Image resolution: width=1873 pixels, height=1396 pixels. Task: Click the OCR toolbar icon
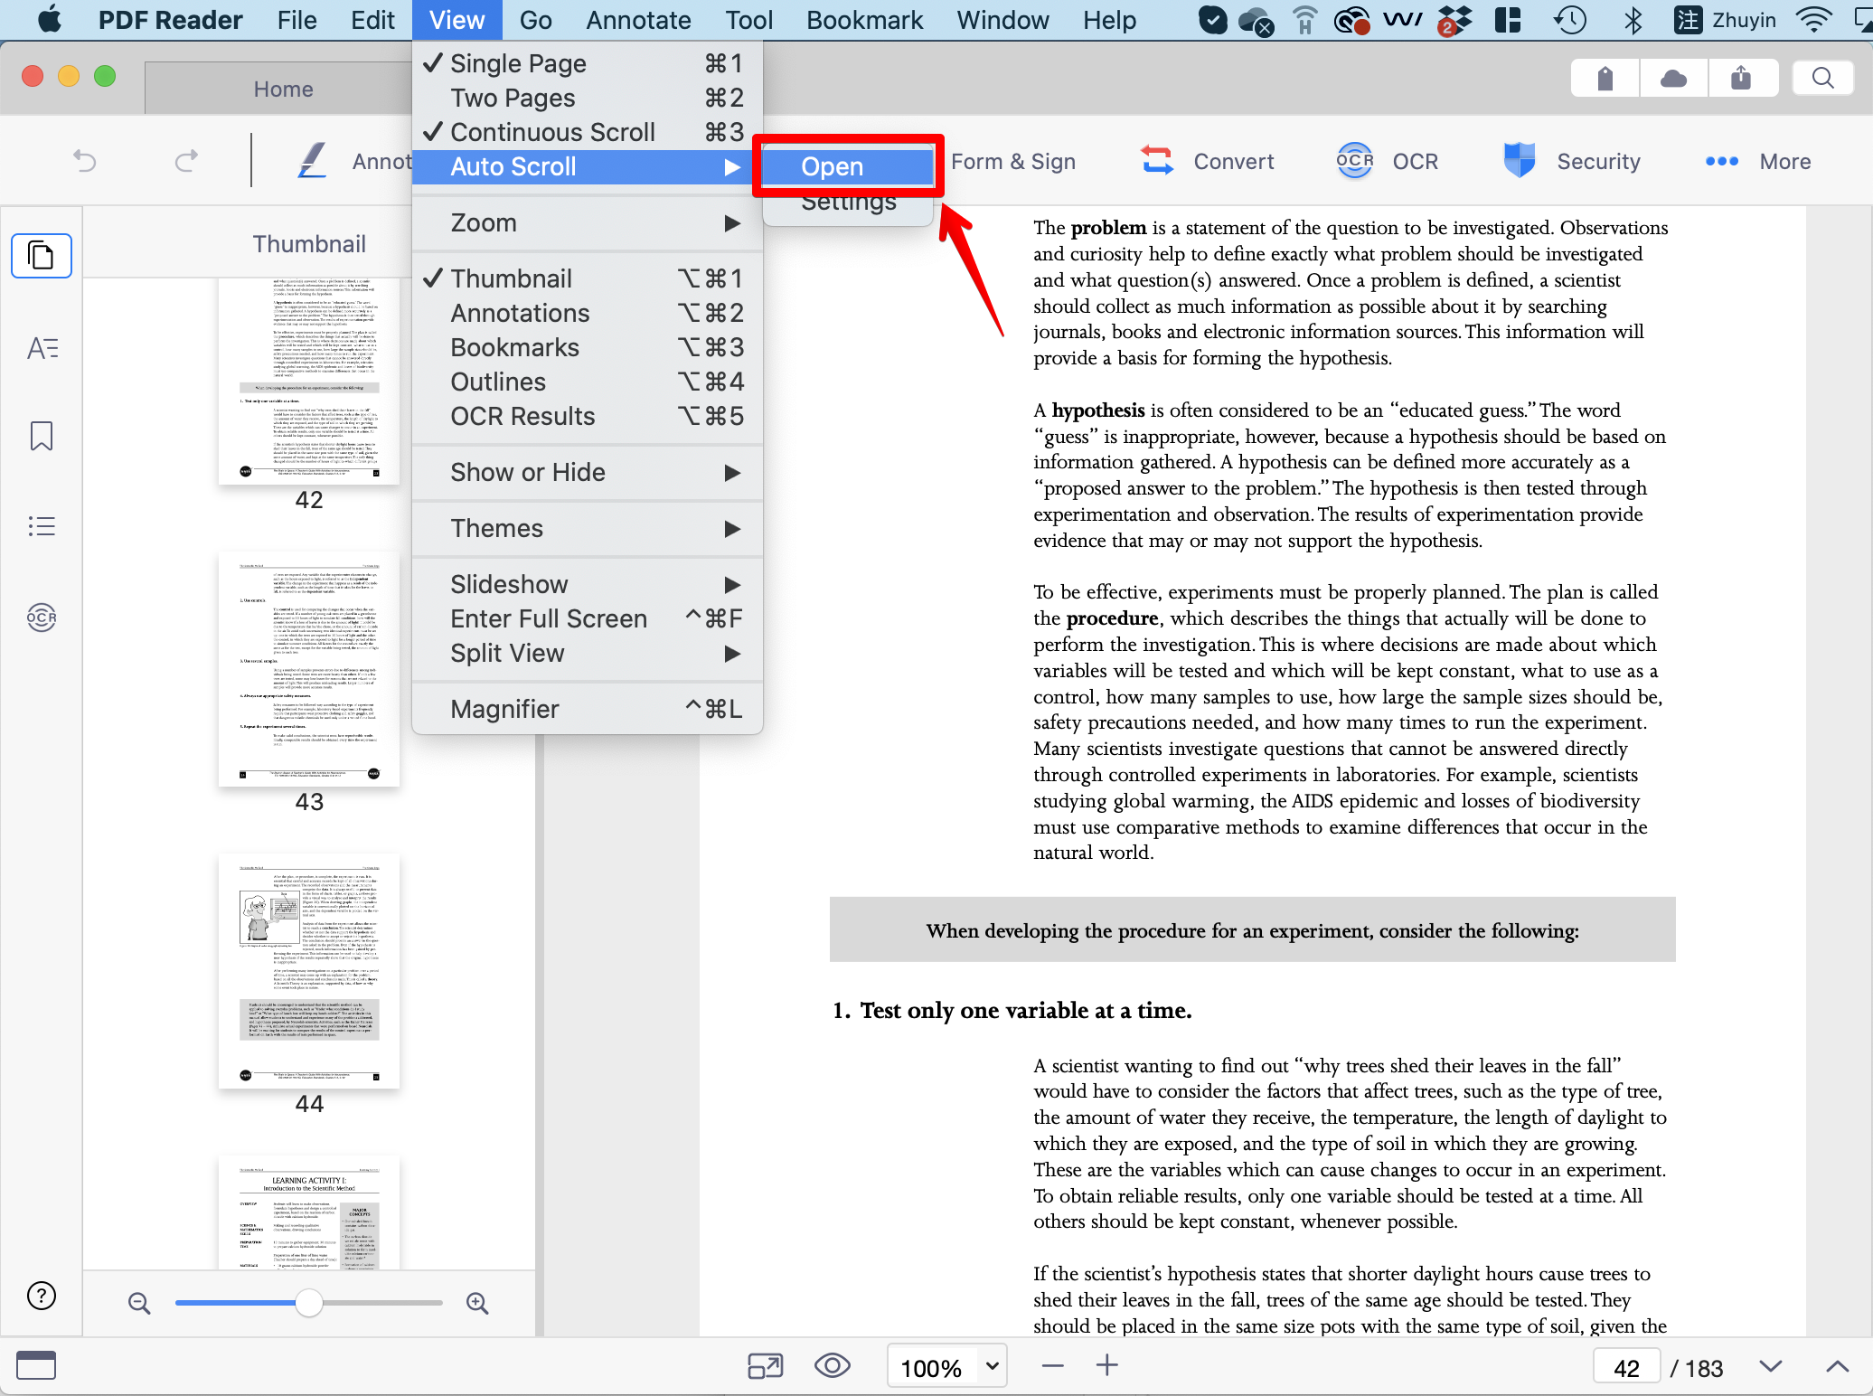pyautogui.click(x=1354, y=161)
